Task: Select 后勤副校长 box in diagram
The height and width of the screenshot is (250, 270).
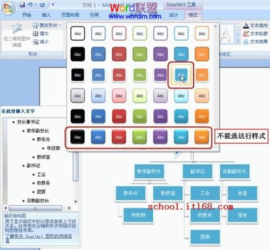Action: [234, 171]
